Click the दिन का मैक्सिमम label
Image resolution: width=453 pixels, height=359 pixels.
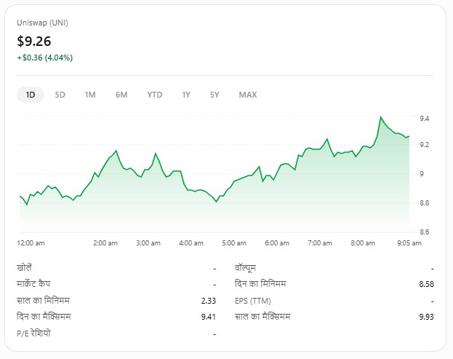pos(44,317)
